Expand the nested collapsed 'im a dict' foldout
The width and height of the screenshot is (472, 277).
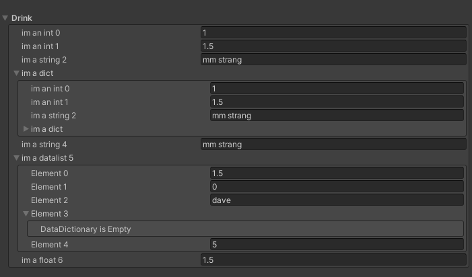click(26, 129)
